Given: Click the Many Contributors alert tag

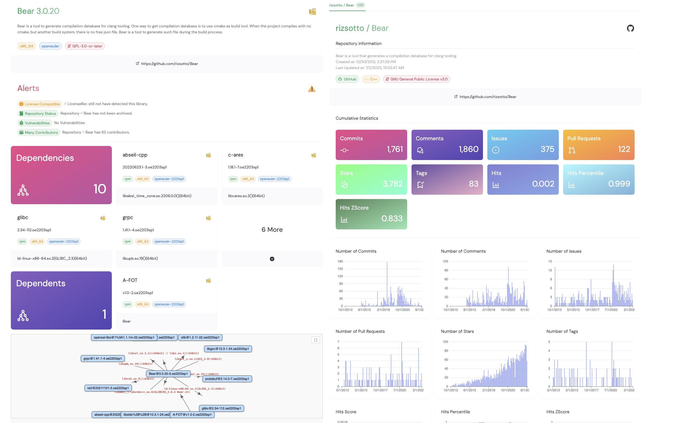Looking at the screenshot, I should tap(38, 133).
